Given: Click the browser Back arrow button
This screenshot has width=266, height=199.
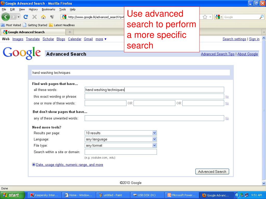Looking at the screenshot, I should coord(6,17).
